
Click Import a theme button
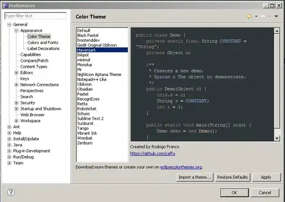[195, 177]
